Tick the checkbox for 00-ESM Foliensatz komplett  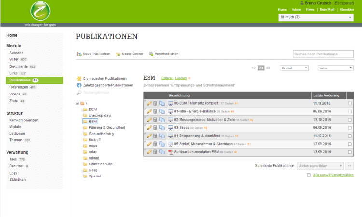350,103
